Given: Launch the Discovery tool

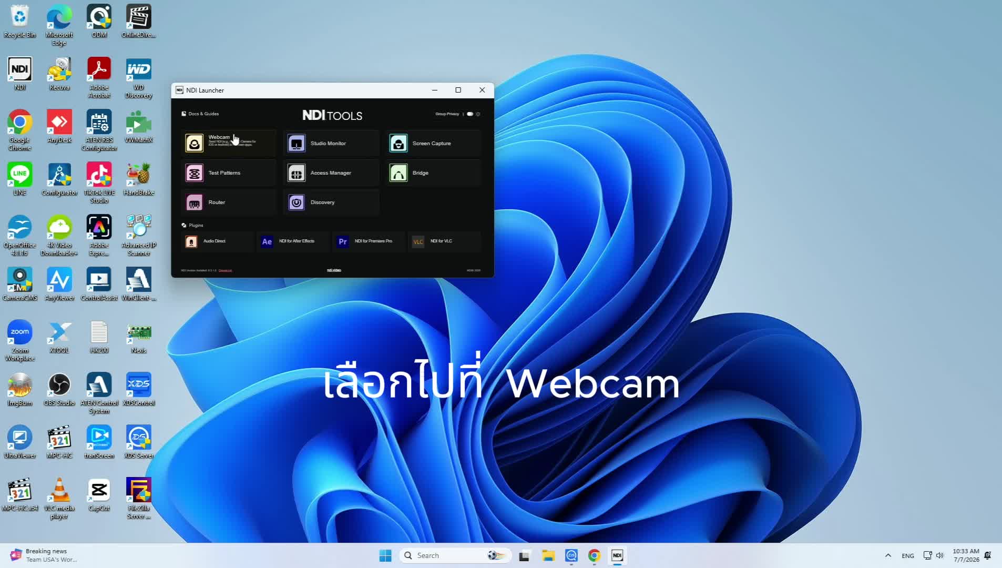Looking at the screenshot, I should tap(331, 202).
